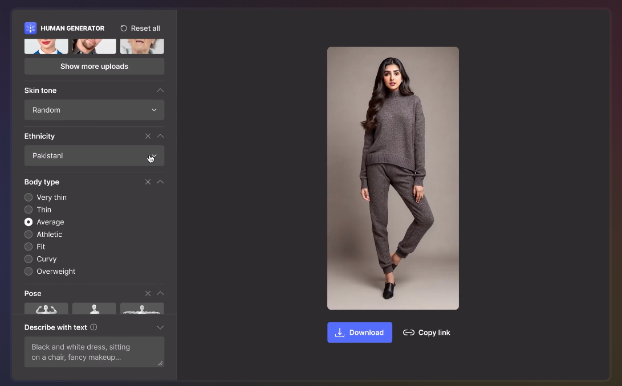Click the Reset all circular arrow icon
The image size is (622, 386).
124,28
